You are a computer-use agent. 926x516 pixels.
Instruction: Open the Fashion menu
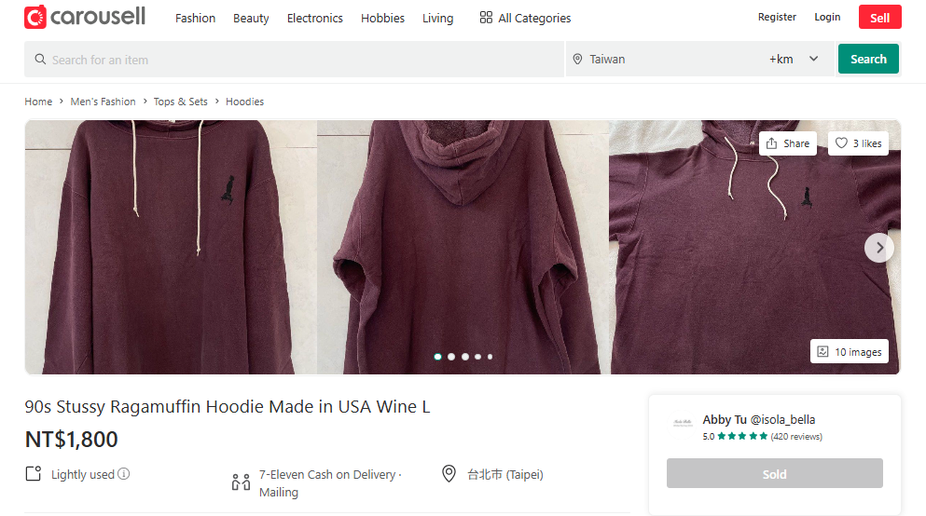[x=195, y=18]
